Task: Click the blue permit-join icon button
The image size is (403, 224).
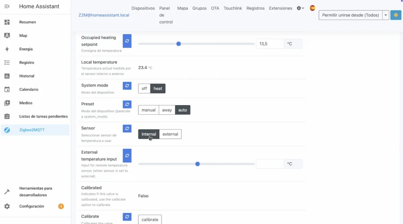Action: pyautogui.click(x=396, y=15)
